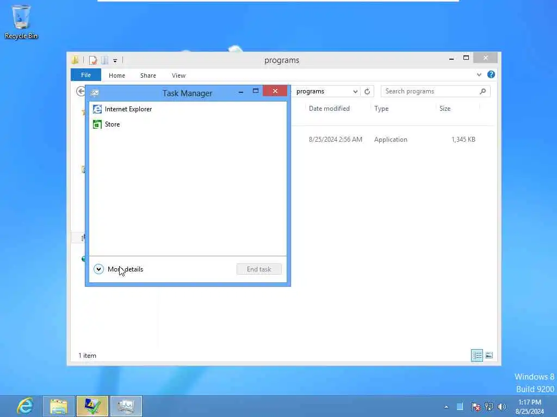This screenshot has width=557, height=417.
Task: Open the checkmark app on the taskbar
Action: point(92,406)
